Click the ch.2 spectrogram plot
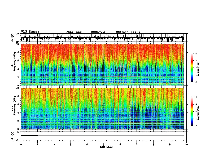 point(102,109)
